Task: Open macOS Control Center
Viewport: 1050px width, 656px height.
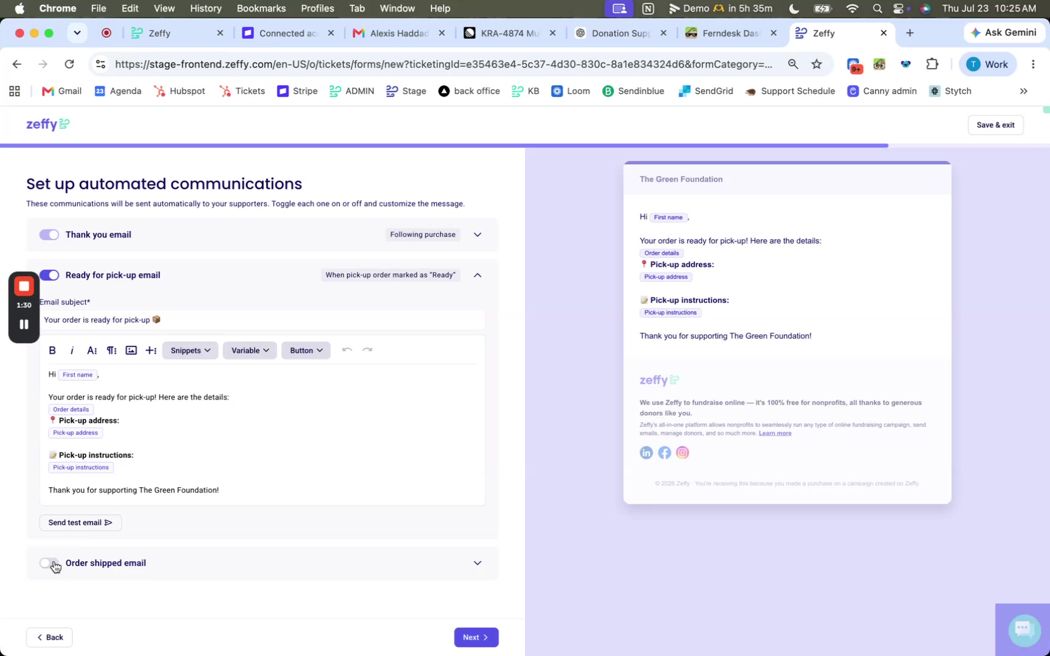Action: coord(899,9)
